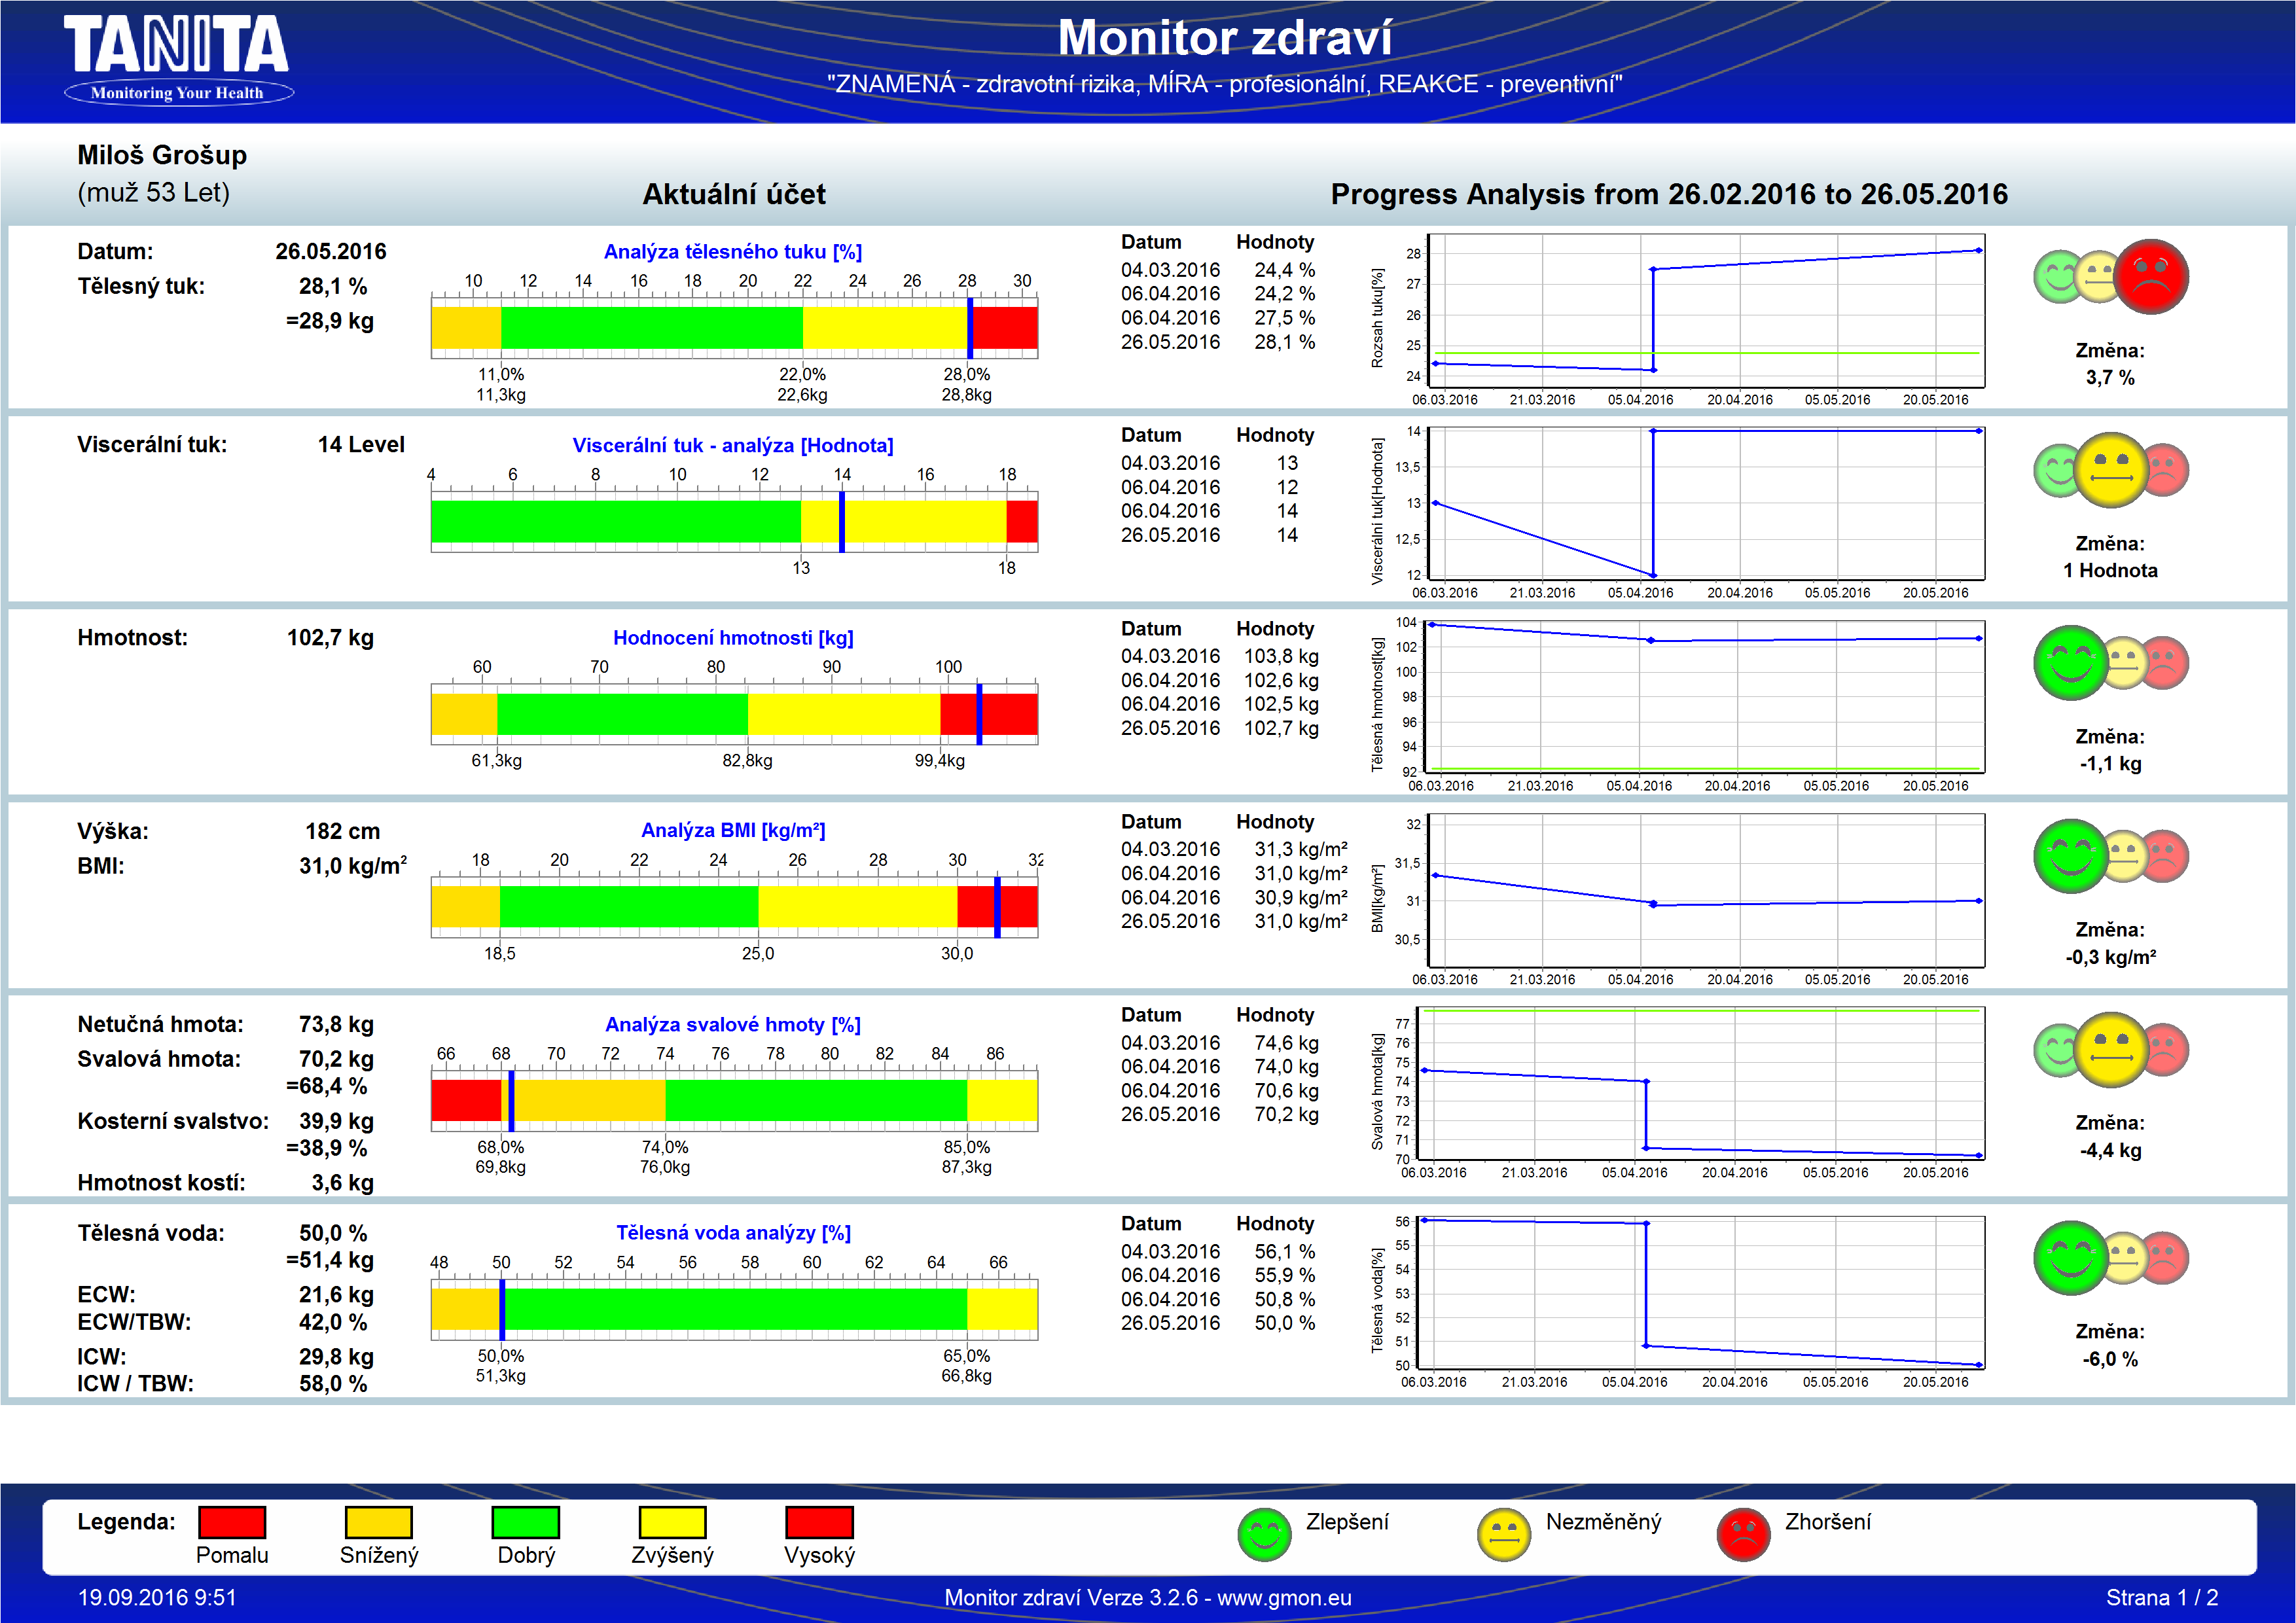This screenshot has width=2296, height=1623.
Task: Click the '103,8 kg' history value
Action: tap(1281, 656)
